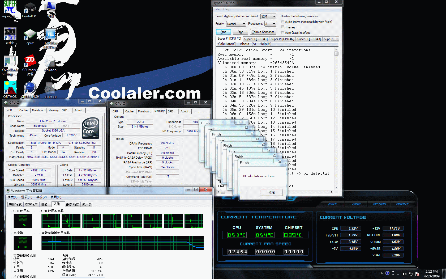
Task: Click the Core Speed 4197.1 MHz value
Action: tap(38, 170)
